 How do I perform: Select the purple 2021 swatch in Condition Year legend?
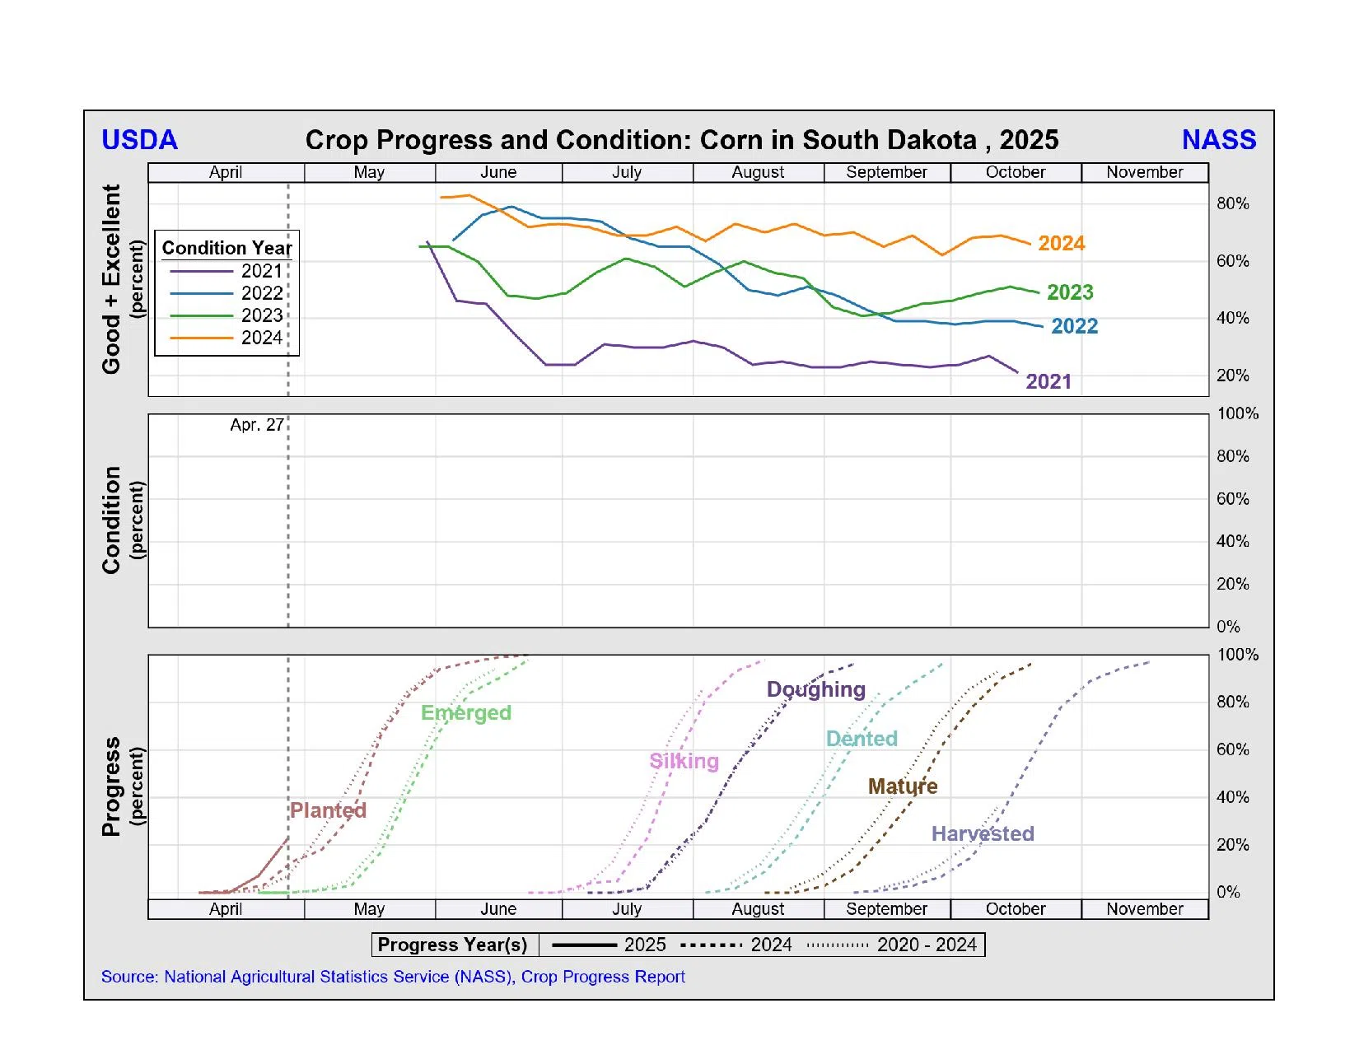point(202,271)
